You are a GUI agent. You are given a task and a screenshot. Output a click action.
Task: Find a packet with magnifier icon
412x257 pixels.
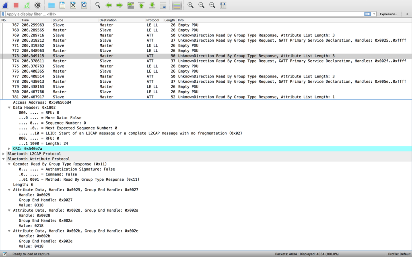pos(98,5)
